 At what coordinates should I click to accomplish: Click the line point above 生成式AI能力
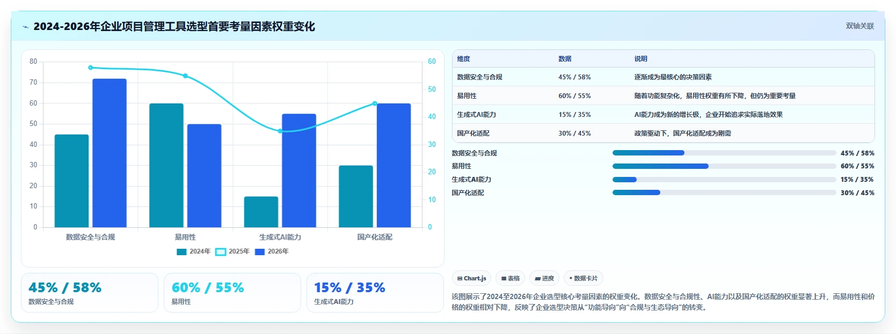coord(280,131)
